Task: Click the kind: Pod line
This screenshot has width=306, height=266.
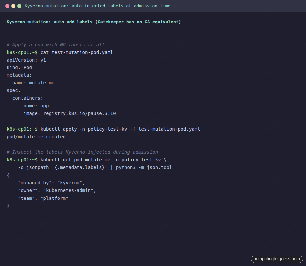Action: click(19, 67)
